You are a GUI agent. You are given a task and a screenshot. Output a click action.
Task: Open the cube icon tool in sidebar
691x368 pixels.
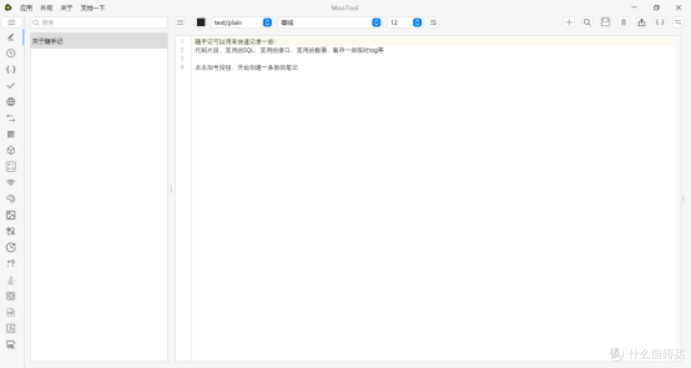point(11,150)
